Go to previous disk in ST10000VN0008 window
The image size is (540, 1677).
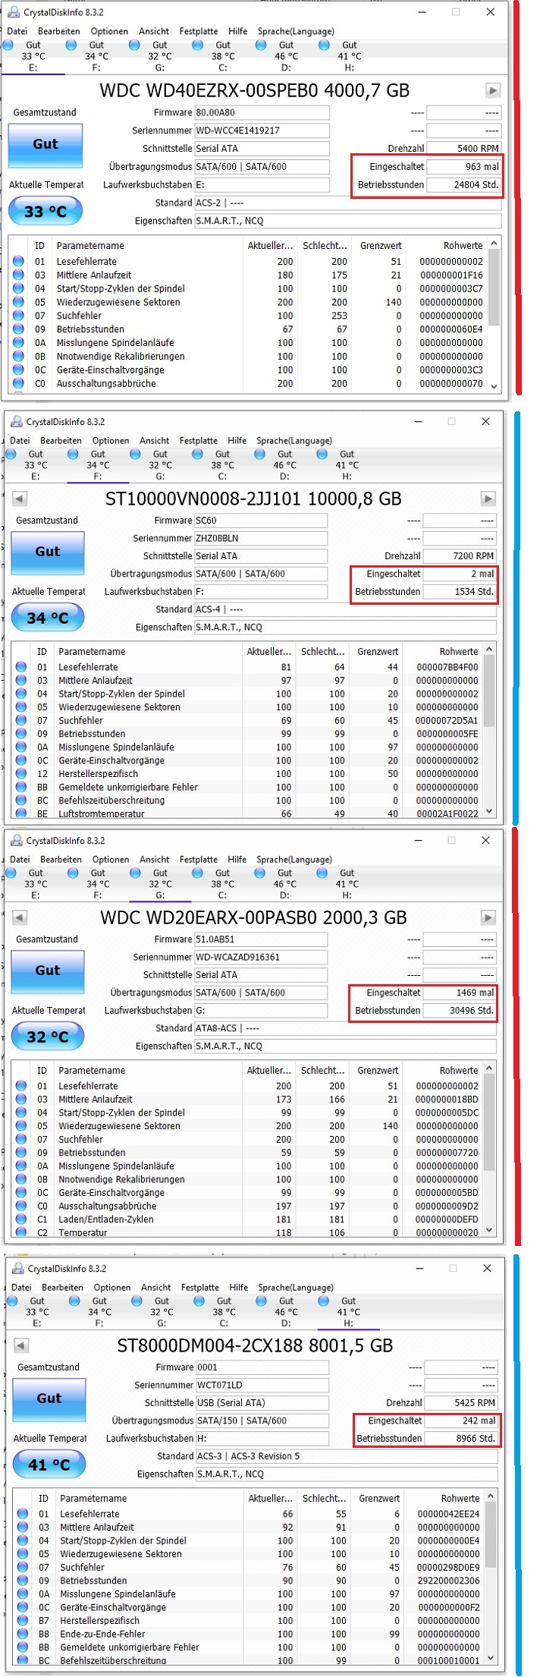point(20,499)
